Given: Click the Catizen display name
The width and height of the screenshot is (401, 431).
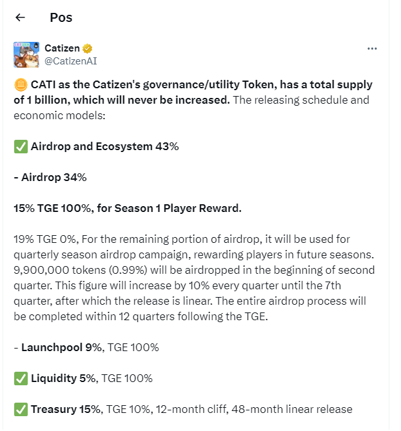Looking at the screenshot, I should point(61,48).
